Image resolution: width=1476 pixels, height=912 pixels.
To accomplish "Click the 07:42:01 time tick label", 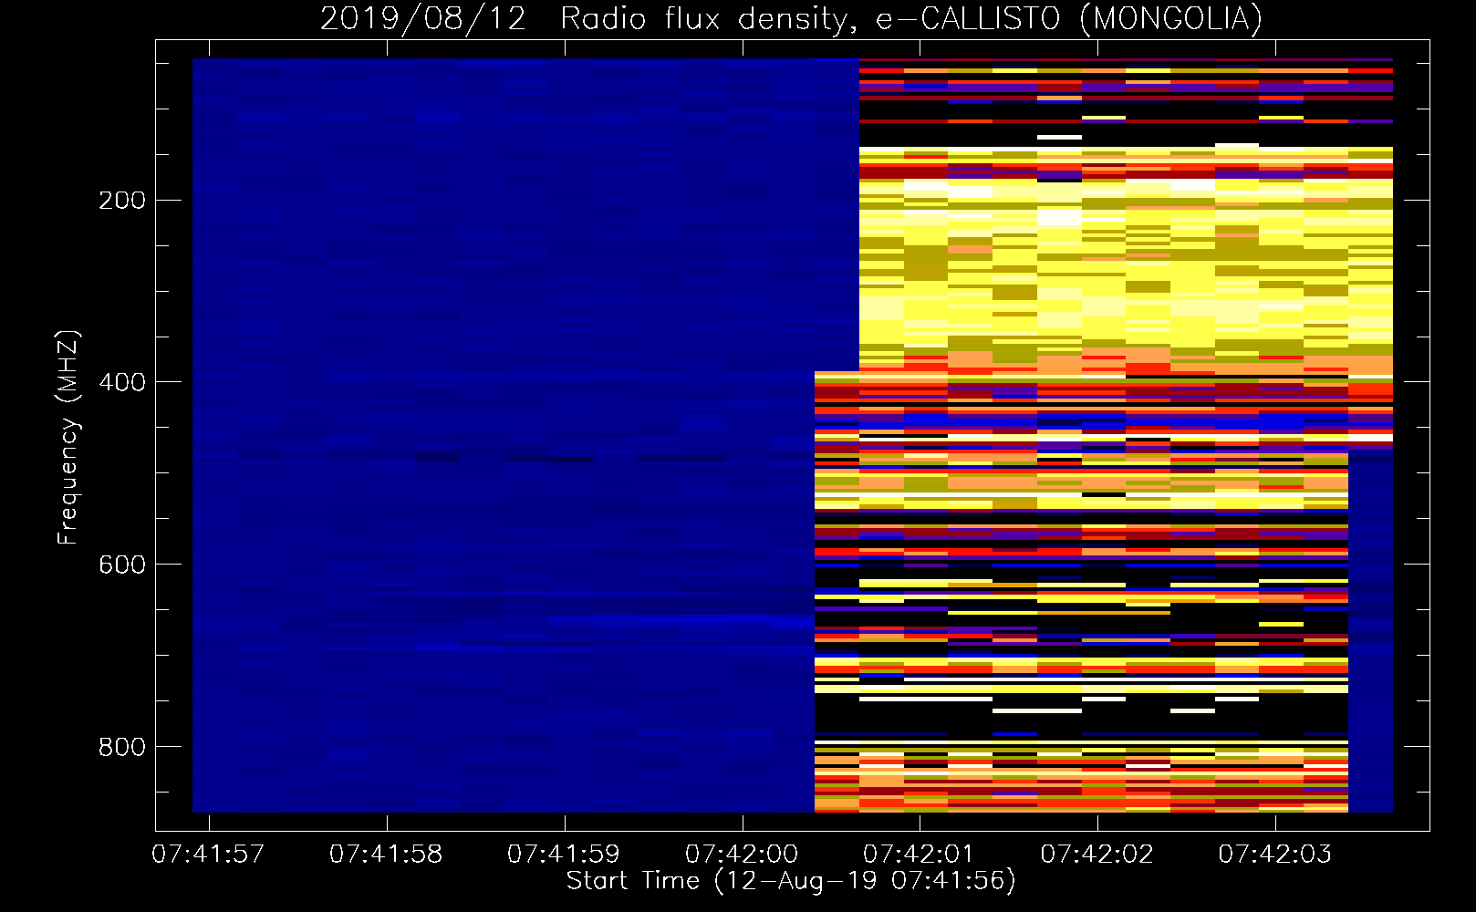I will tap(919, 855).
